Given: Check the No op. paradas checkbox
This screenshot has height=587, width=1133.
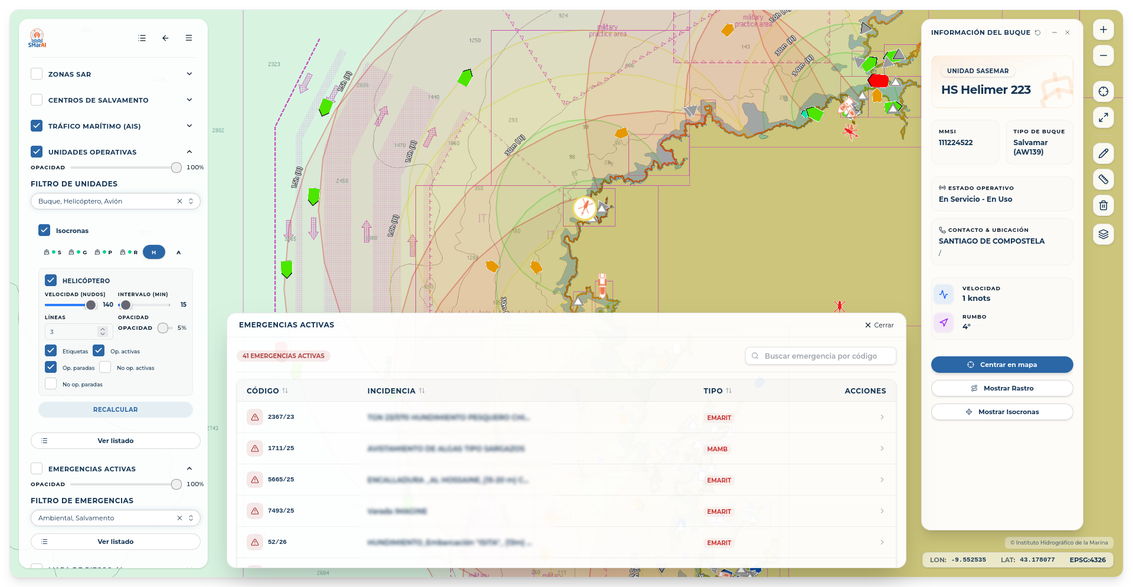Looking at the screenshot, I should pos(51,383).
